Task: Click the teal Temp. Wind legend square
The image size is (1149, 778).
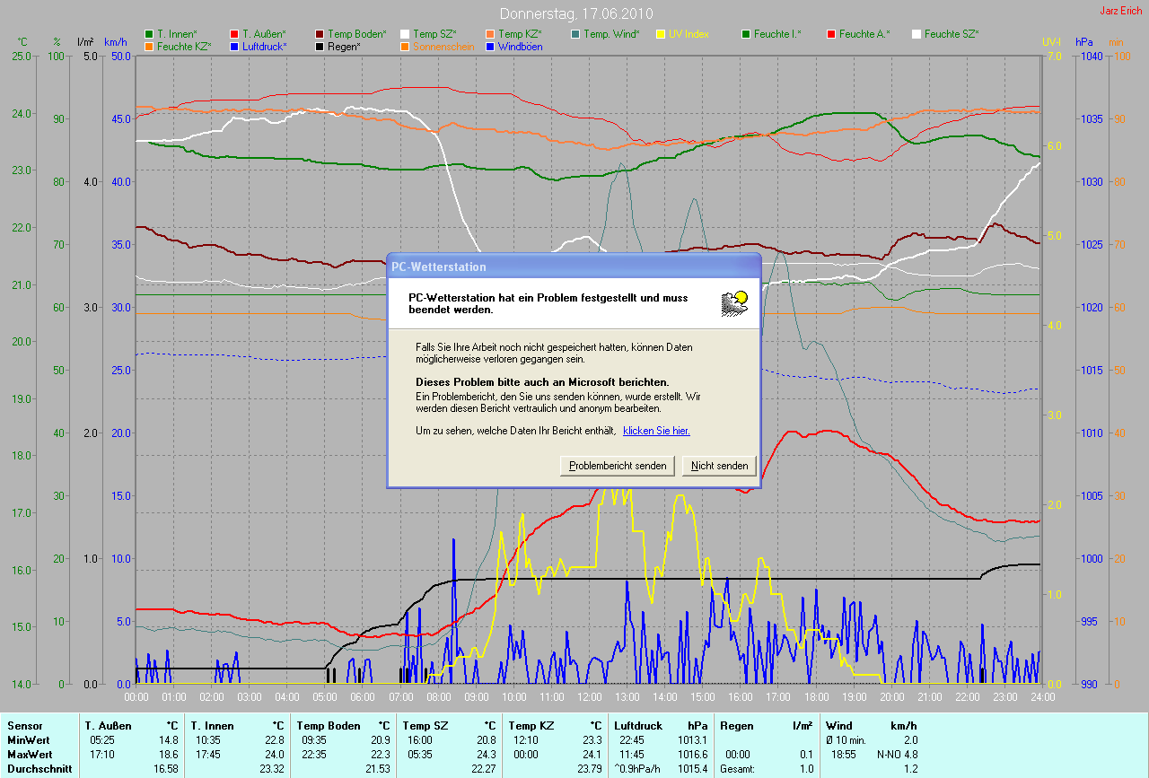Action: pos(575,34)
